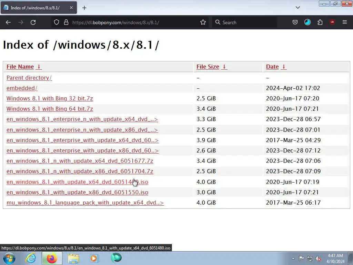Open the tracking protection shield icon

[x=57, y=22]
